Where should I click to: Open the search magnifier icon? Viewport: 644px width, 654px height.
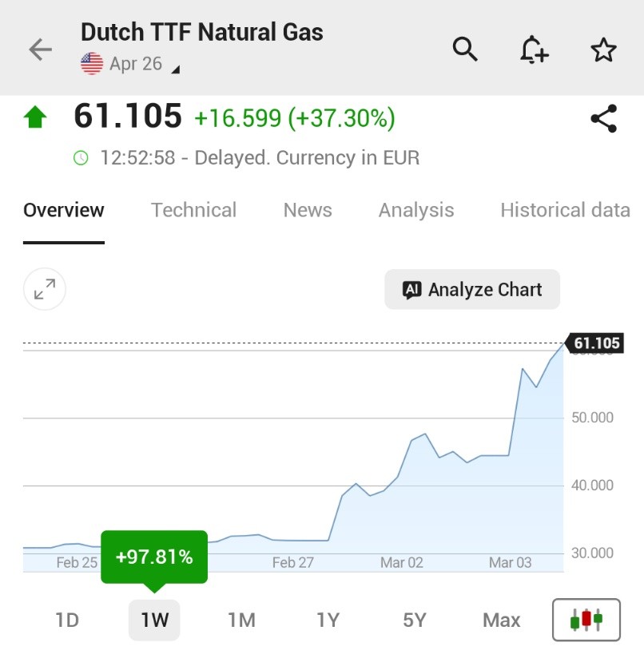[x=465, y=50]
